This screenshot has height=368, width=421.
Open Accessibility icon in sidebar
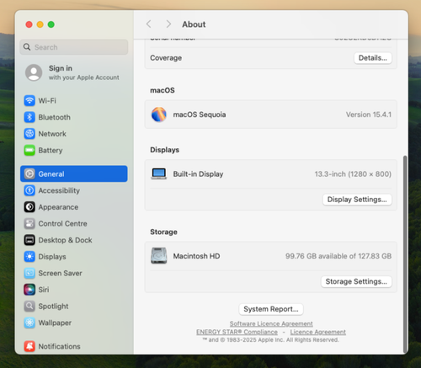(x=29, y=190)
